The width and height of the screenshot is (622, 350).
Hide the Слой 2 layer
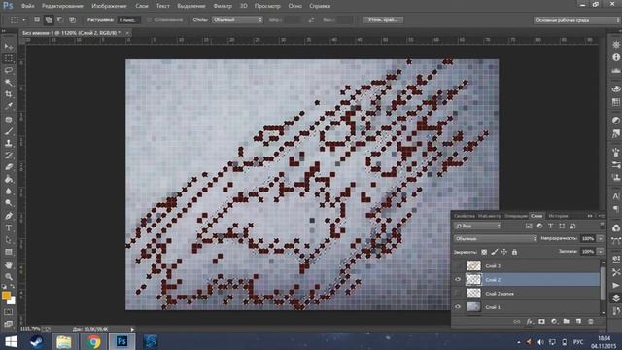pos(458,279)
